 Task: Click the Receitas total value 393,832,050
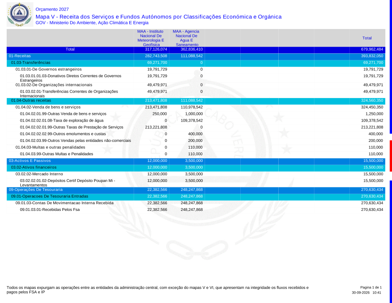[x=372, y=56]
